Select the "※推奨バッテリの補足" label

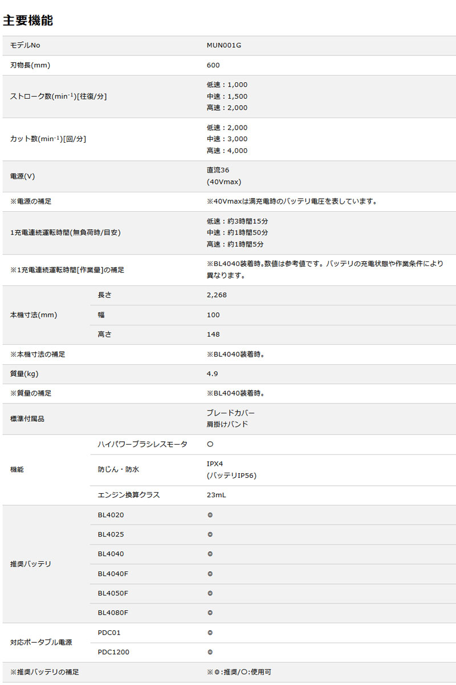click(x=44, y=672)
